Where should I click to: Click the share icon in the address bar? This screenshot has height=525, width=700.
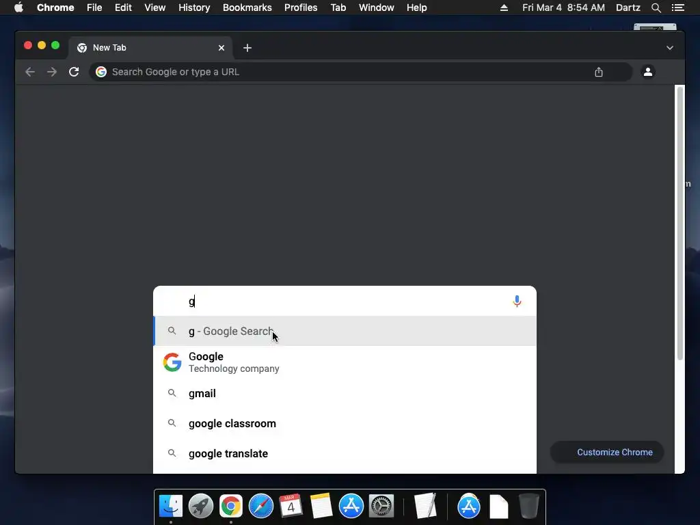[x=599, y=72]
